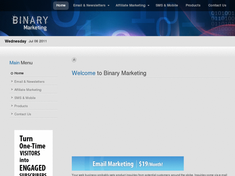
Task: Open Email & Newsletters top navigation item
Action: [x=89, y=5]
